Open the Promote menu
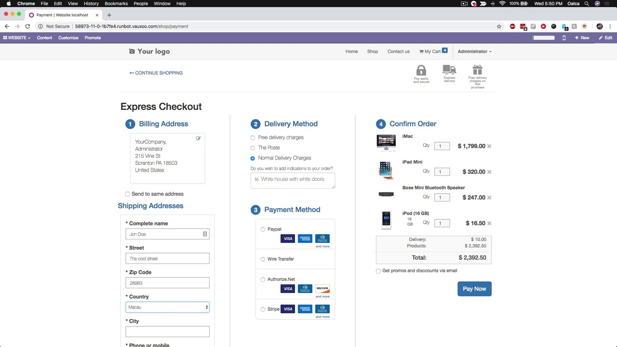The height and width of the screenshot is (347, 617). (x=93, y=38)
